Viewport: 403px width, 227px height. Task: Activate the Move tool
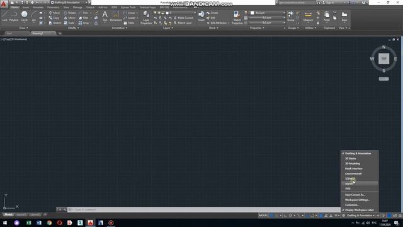click(54, 13)
